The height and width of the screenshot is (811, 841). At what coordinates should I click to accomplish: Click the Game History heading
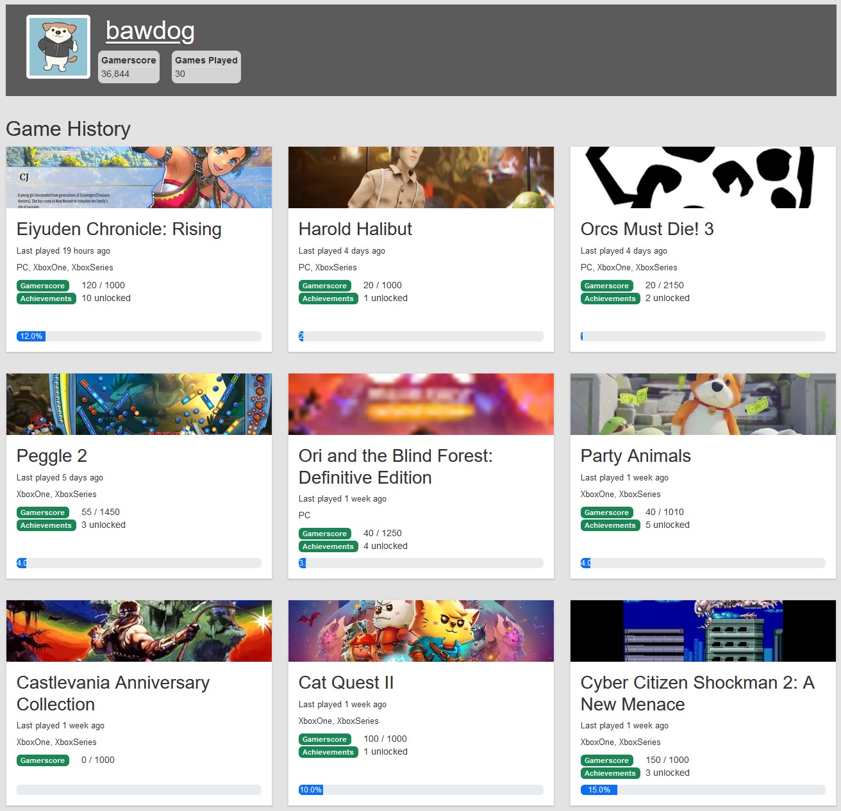tap(68, 129)
